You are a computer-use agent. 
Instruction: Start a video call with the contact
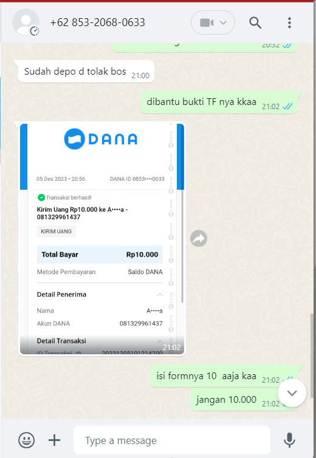[x=207, y=22]
